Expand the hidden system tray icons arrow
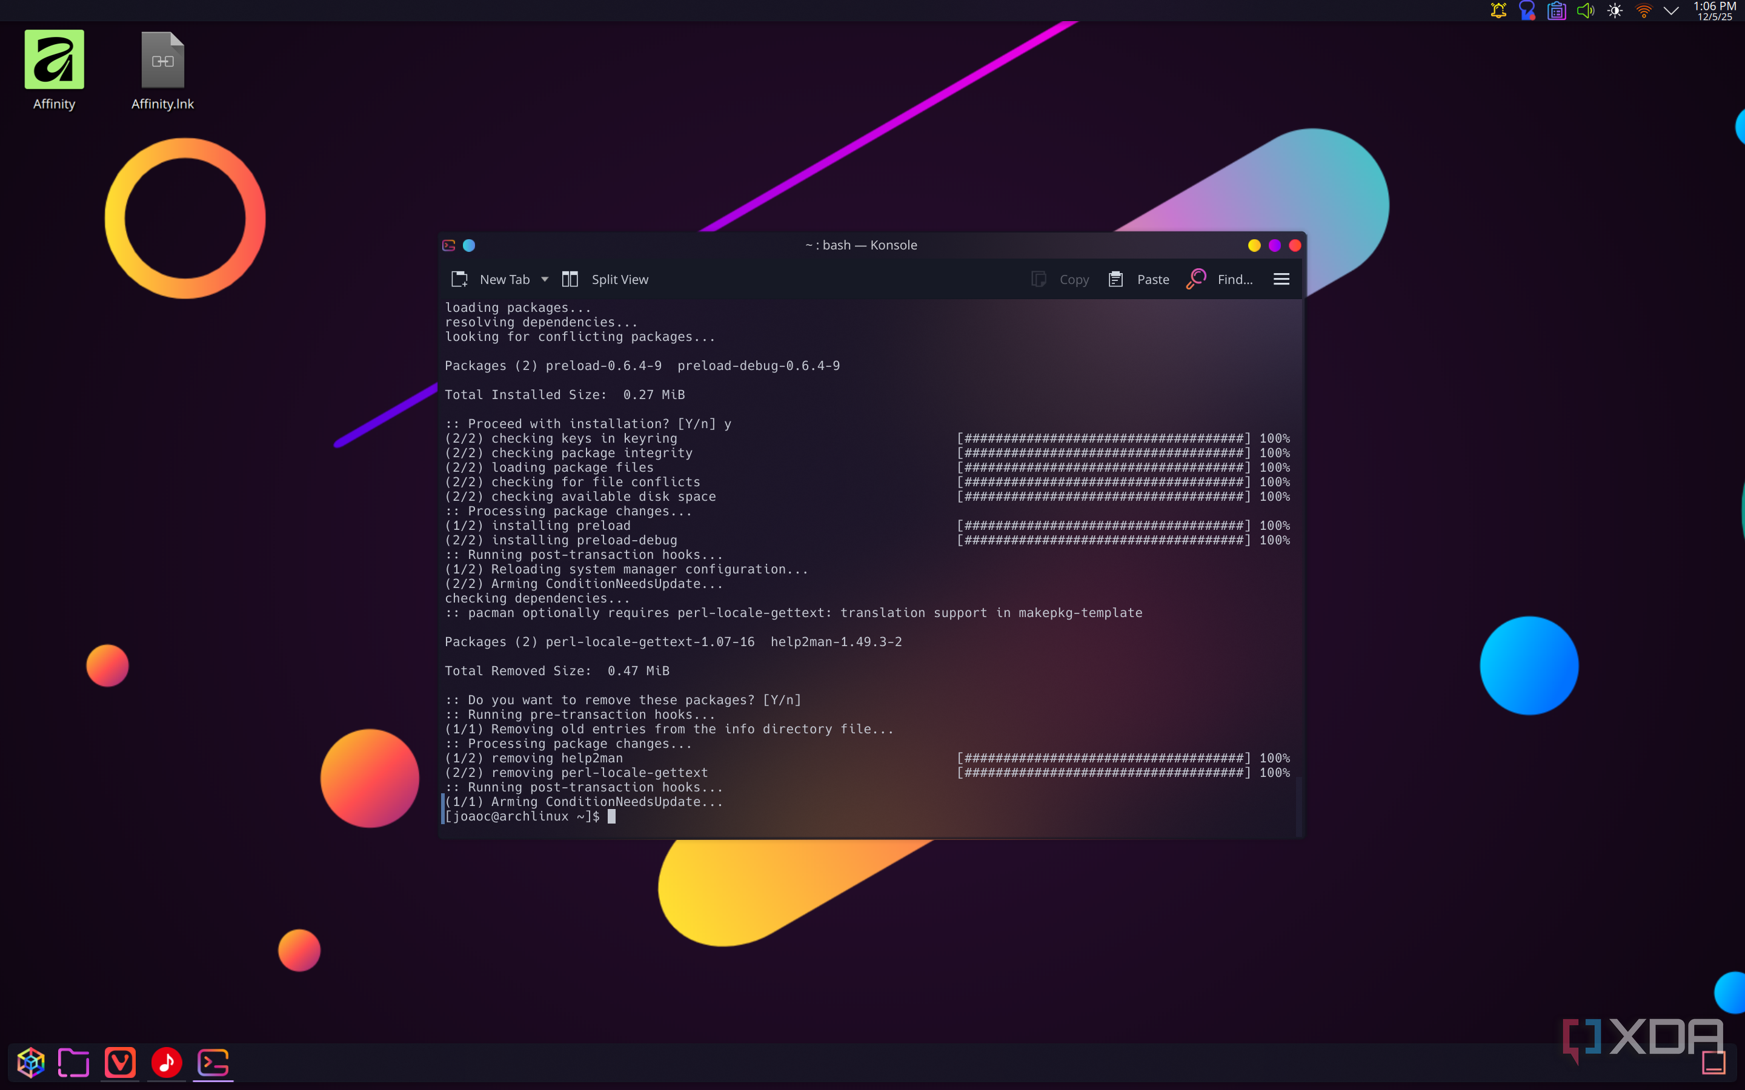The width and height of the screenshot is (1745, 1090). (x=1672, y=11)
